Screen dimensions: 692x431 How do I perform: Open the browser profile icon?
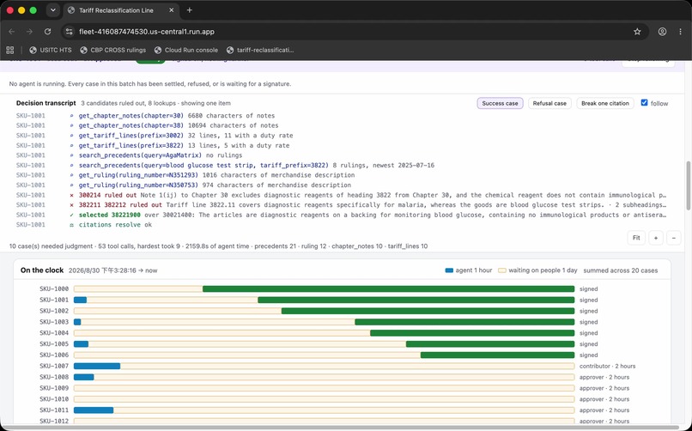662,32
